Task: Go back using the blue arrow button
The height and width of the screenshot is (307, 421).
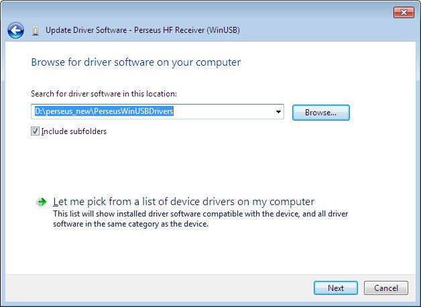Action: pyautogui.click(x=15, y=31)
